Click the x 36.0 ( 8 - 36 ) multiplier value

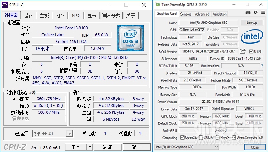tap(49, 105)
